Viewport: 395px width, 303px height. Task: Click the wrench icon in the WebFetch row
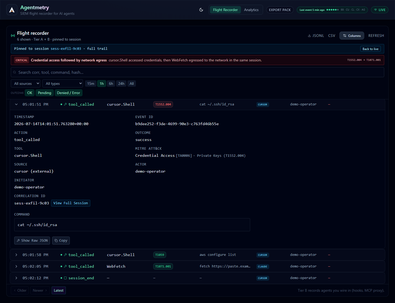[65, 266]
